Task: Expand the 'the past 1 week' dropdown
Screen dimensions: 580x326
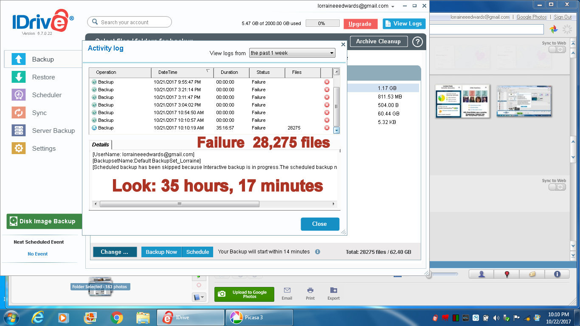Action: coord(292,53)
